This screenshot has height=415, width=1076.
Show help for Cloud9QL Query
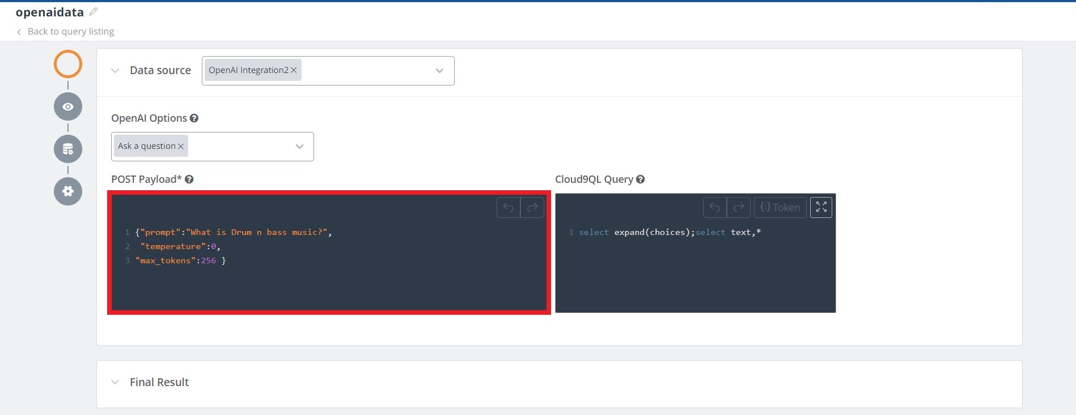tap(641, 179)
